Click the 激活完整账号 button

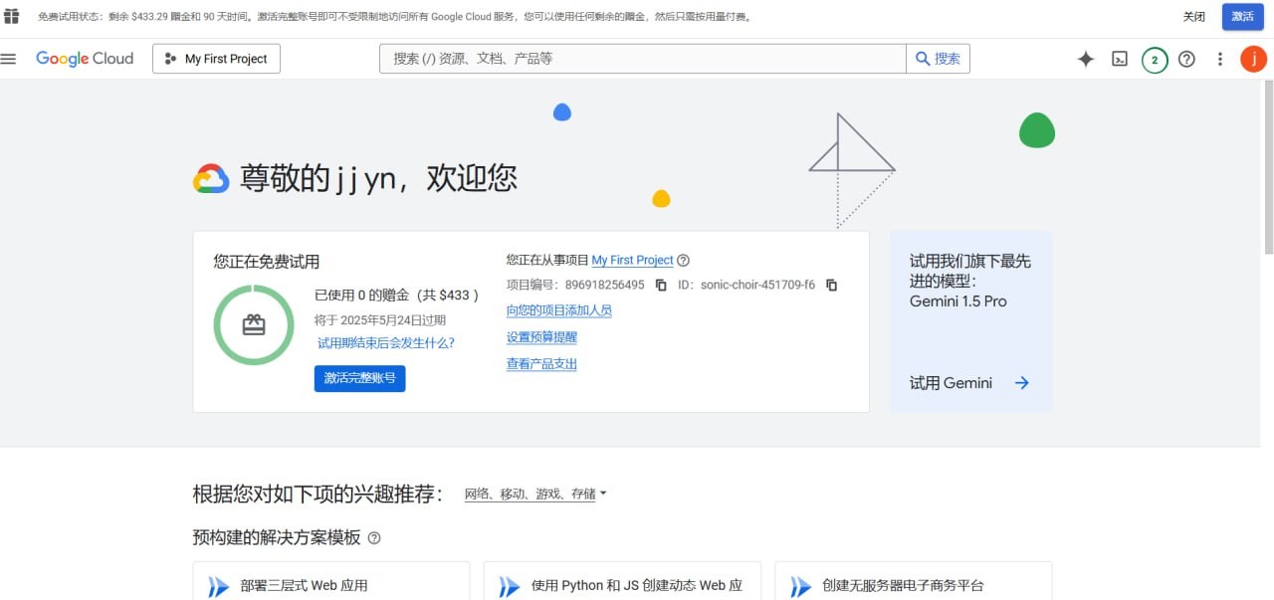click(x=359, y=378)
